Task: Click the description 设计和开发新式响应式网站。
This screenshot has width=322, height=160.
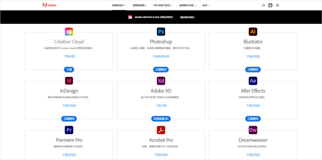Action: [253, 147]
